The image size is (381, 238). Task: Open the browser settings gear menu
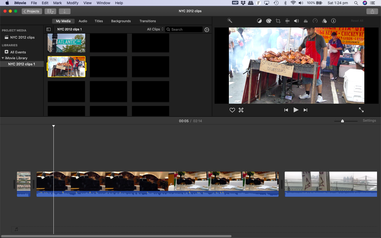(x=207, y=30)
